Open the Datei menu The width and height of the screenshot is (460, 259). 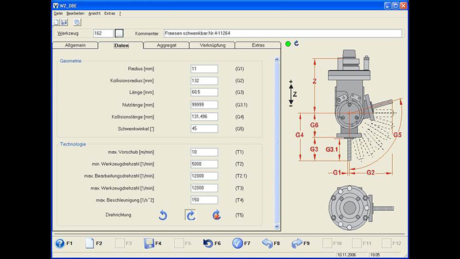pyautogui.click(x=58, y=13)
